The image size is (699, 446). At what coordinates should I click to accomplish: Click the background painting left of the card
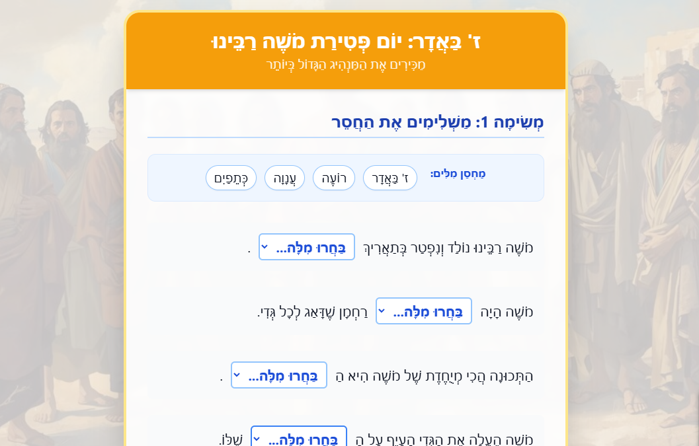[x=61, y=231]
